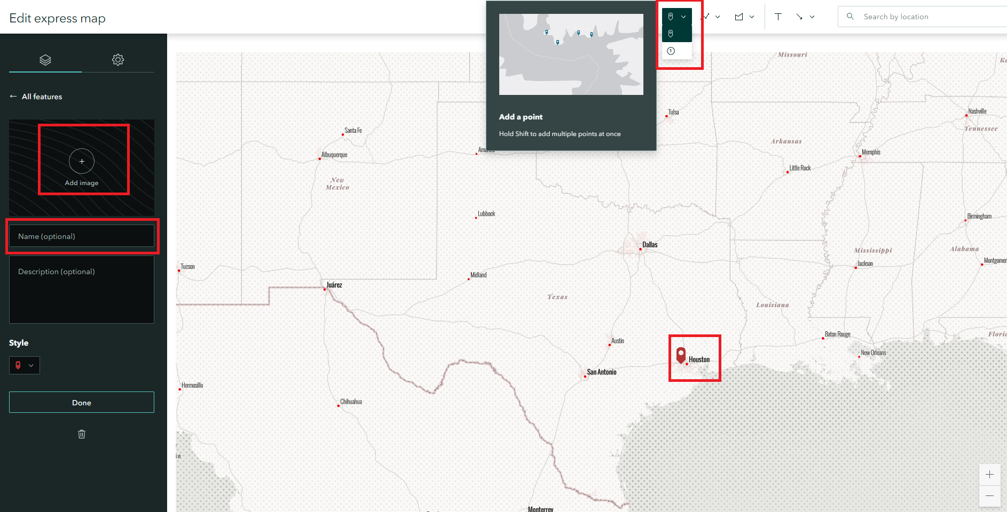1007x512 pixels.
Task: Choose the polygon area drawing tool
Action: point(739,17)
